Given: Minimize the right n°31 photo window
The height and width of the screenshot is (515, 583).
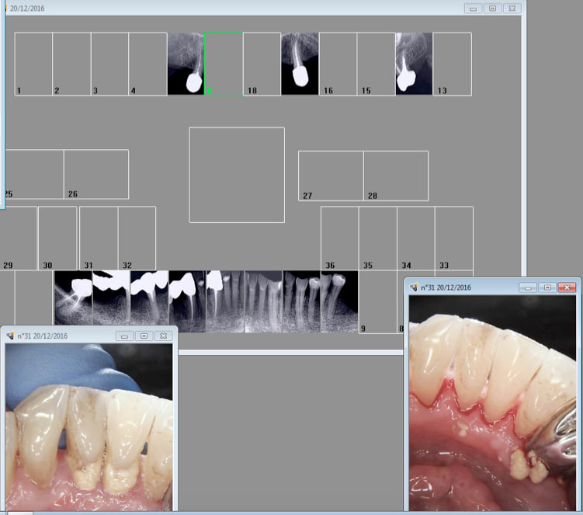Looking at the screenshot, I should click(x=528, y=287).
